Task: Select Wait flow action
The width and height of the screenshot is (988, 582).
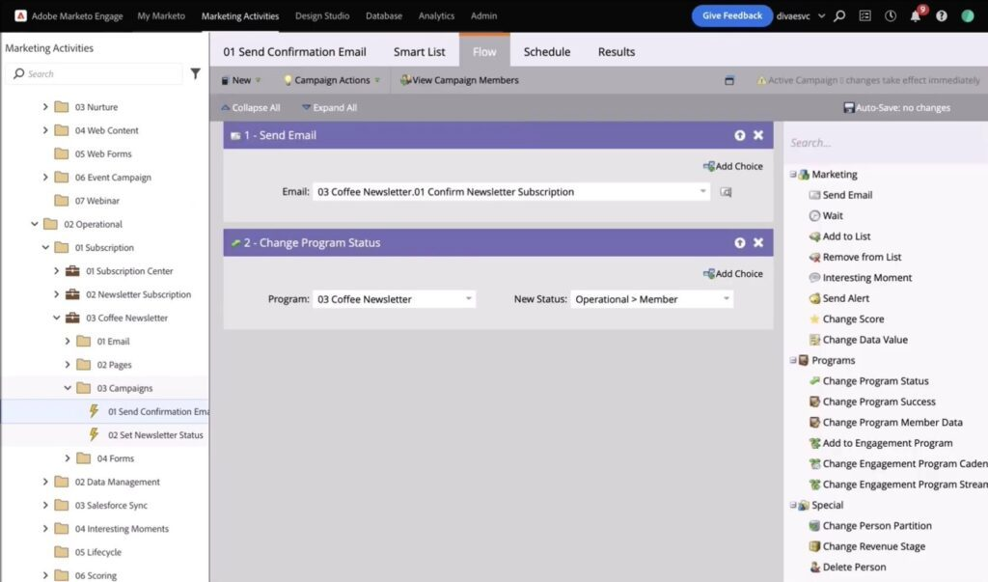Action: click(x=826, y=215)
